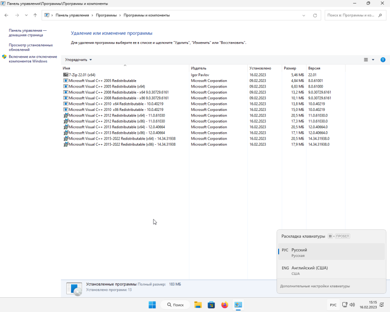Open File Explorer from the taskbar

click(198, 305)
